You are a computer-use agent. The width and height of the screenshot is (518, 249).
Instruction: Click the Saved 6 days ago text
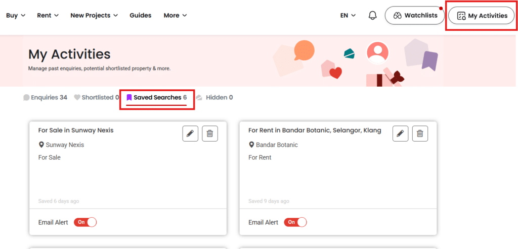(59, 201)
